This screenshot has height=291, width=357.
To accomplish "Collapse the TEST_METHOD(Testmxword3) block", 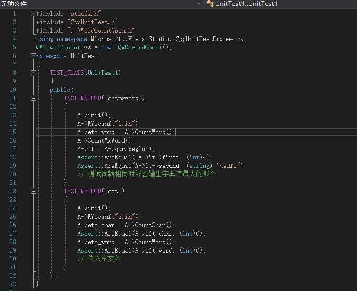I will click(x=33, y=98).
